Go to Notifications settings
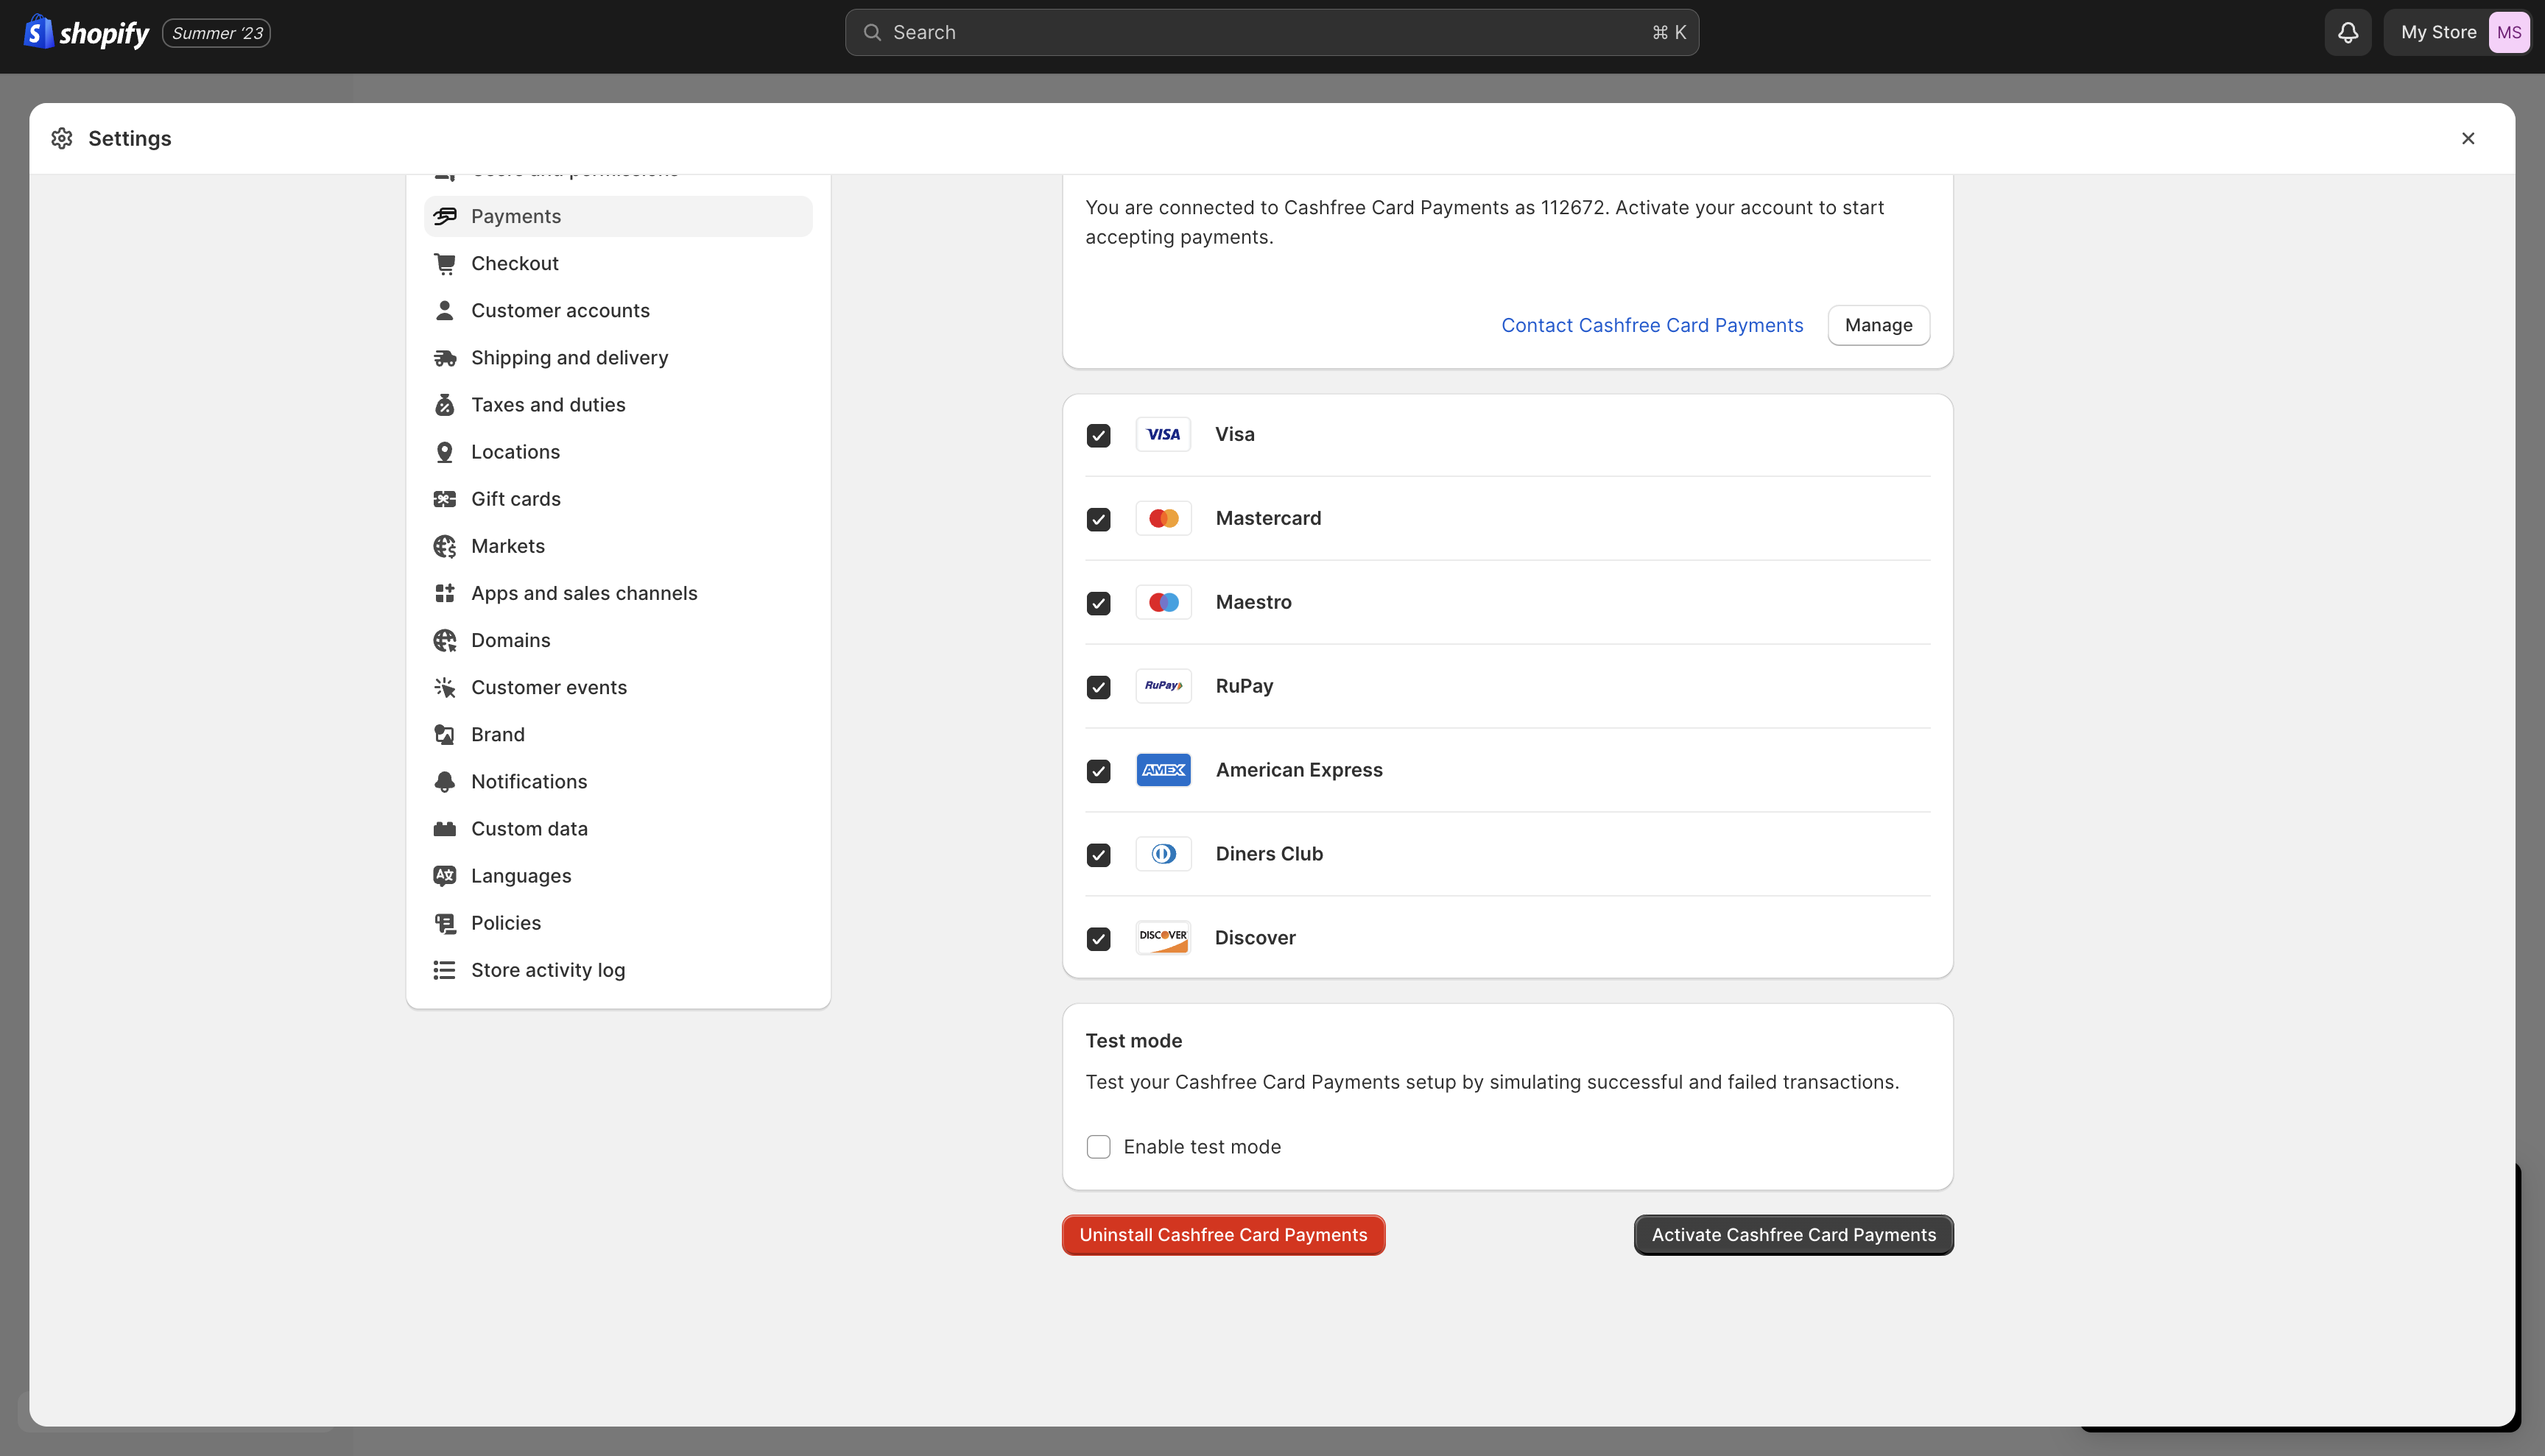 pyautogui.click(x=528, y=782)
